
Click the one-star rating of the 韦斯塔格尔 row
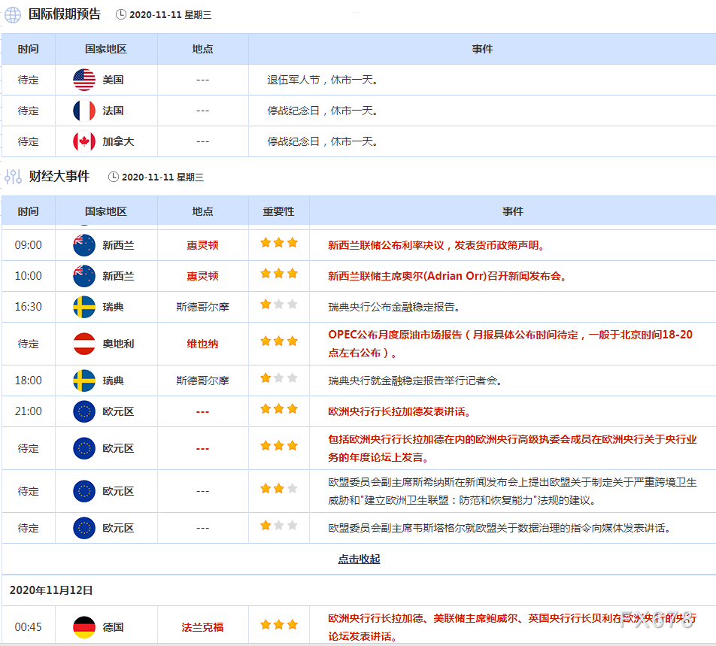279,526
